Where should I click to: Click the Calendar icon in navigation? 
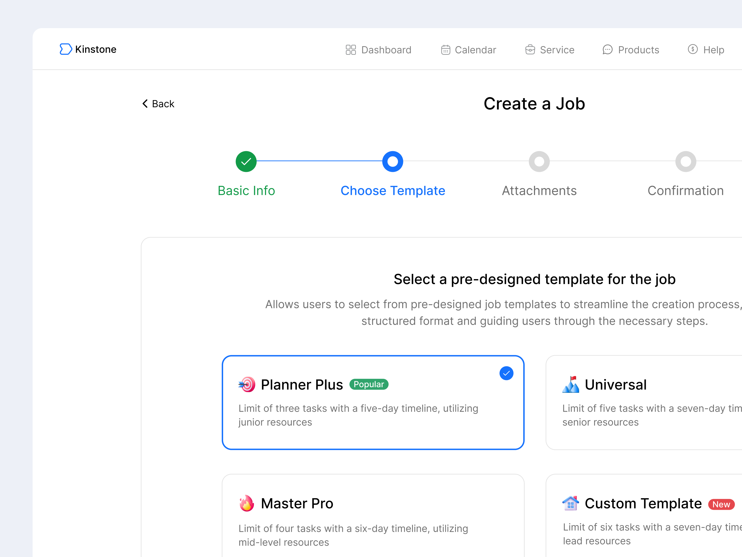pyautogui.click(x=445, y=50)
